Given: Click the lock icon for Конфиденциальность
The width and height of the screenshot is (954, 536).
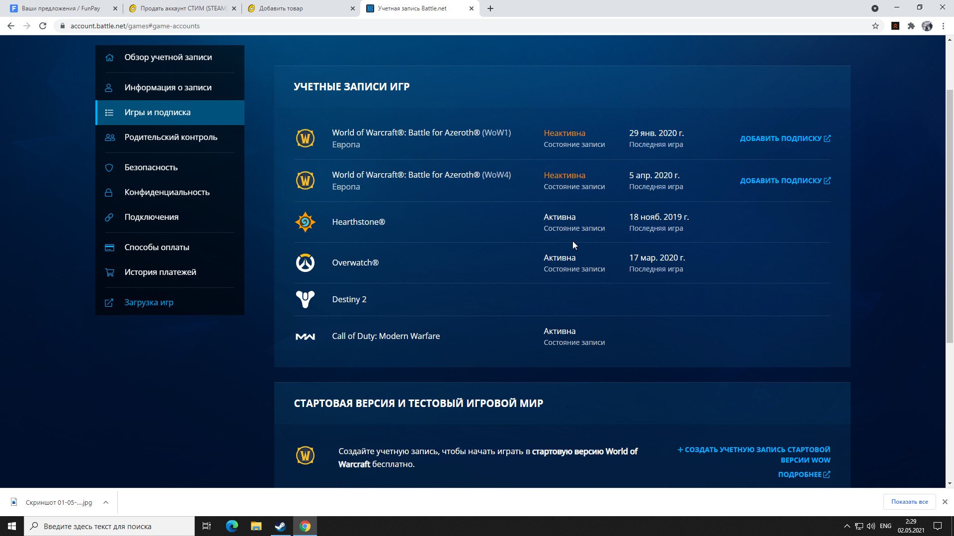Looking at the screenshot, I should [109, 193].
